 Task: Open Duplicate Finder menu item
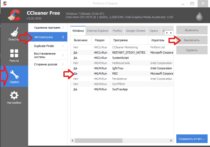tap(48, 46)
